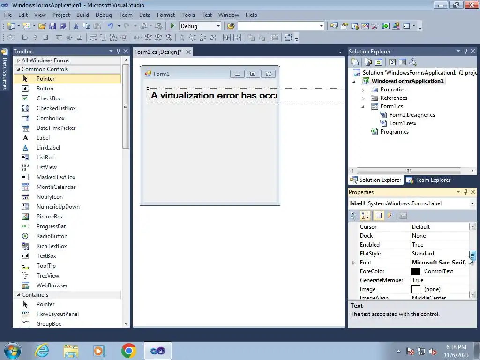
Task: Pin the Toolbox panel with auto-hide pin
Action: point(118,51)
